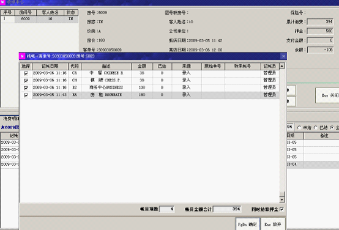
Task: Click the 房间号 column header in room list
Action: click(26, 12)
